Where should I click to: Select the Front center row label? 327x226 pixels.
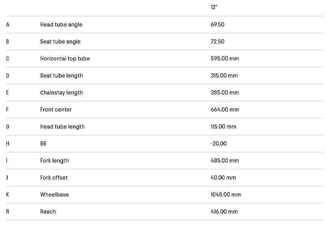[x=56, y=110]
